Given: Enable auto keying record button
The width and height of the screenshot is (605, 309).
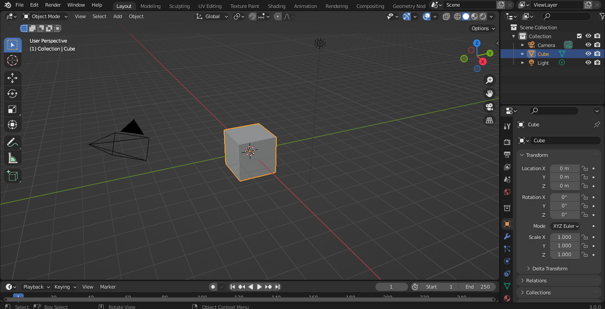Looking at the screenshot, I should (213, 287).
